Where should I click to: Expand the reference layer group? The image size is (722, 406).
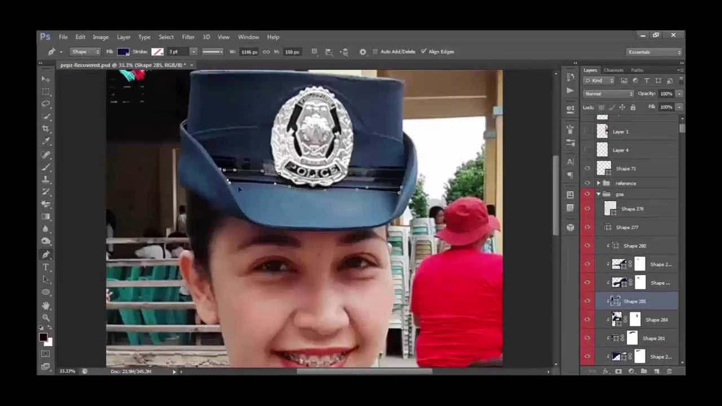click(598, 183)
